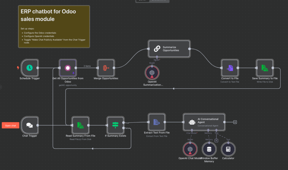Click the Memory connector on the agent
The height and width of the screenshot is (170, 288).
pyautogui.click(x=208, y=130)
